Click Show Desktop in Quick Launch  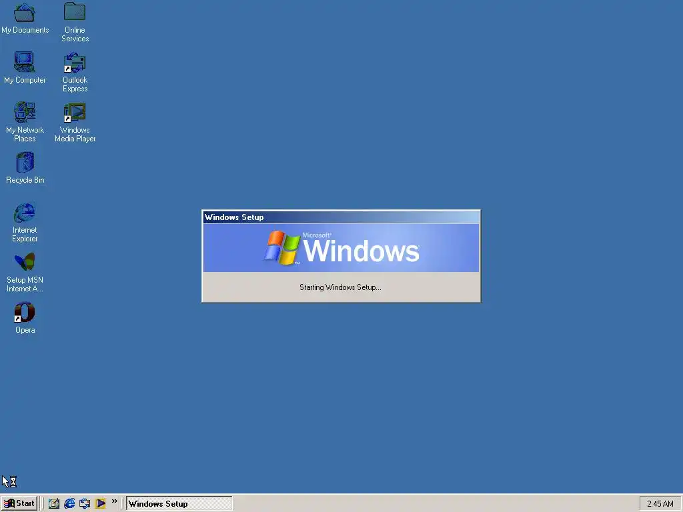[x=54, y=504]
